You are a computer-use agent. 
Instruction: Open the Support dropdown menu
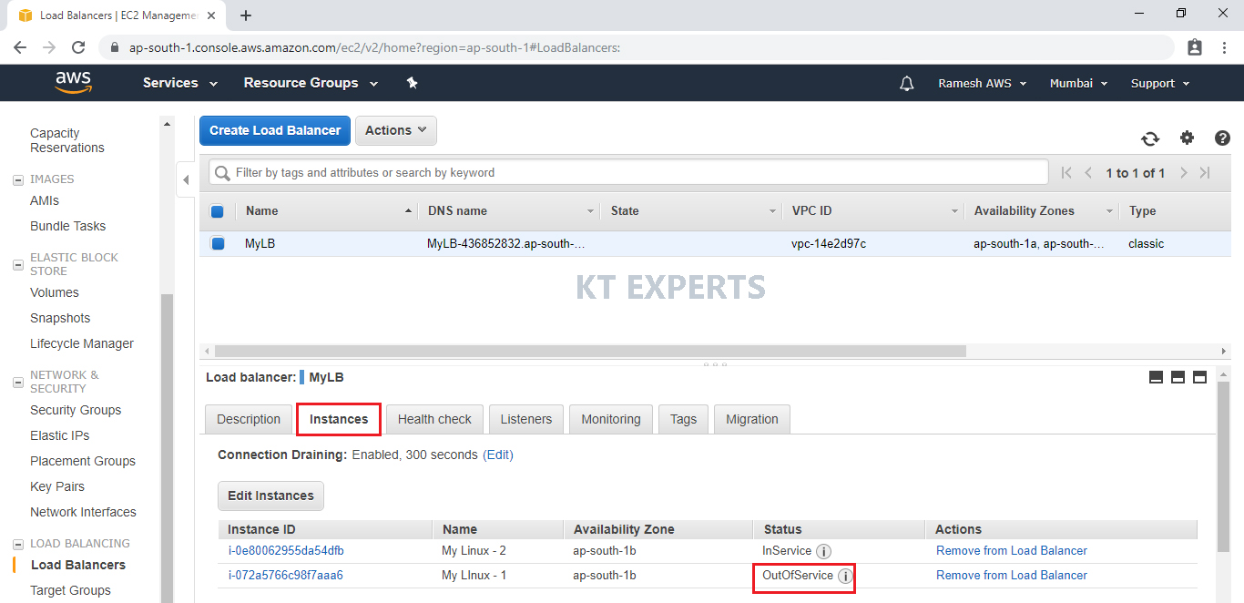tap(1160, 83)
